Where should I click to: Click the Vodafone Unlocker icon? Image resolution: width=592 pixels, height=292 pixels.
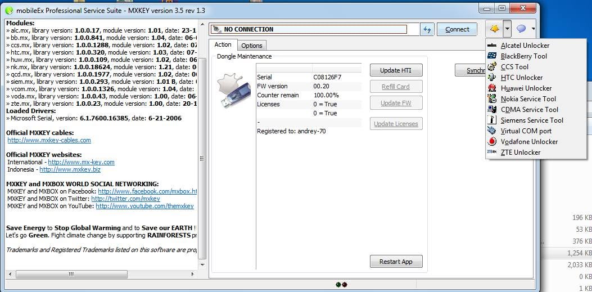click(492, 142)
